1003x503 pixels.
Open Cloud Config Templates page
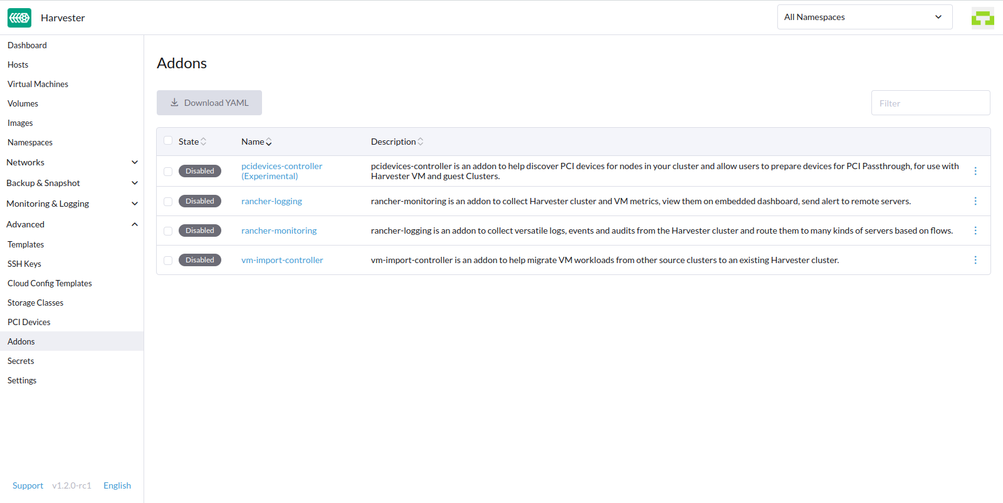[x=50, y=283]
